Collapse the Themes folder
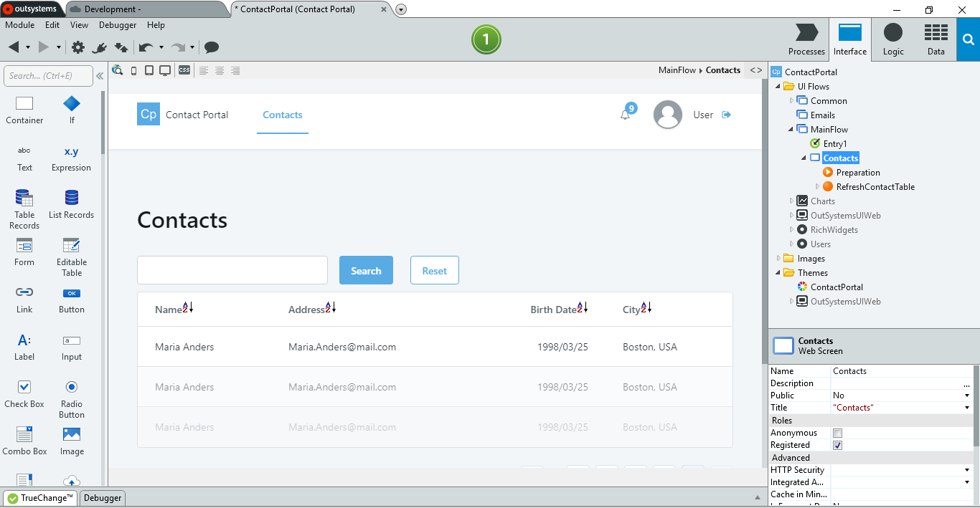The image size is (980, 508). coord(778,273)
